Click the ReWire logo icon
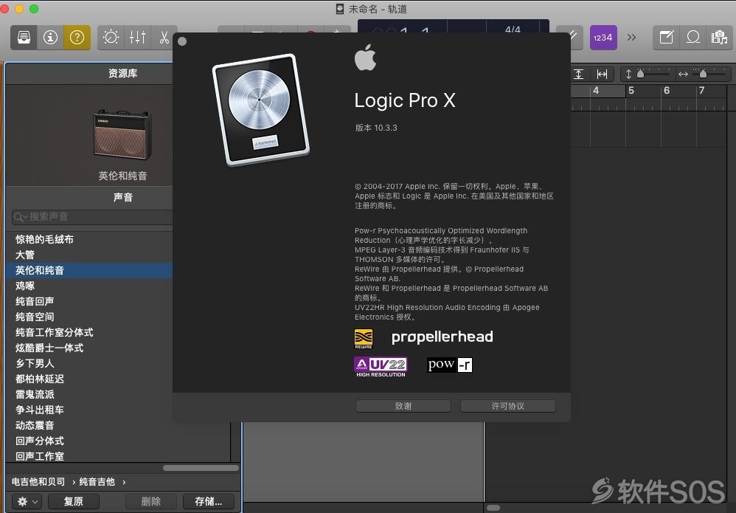Viewport: 736px width, 513px height. coord(364,339)
